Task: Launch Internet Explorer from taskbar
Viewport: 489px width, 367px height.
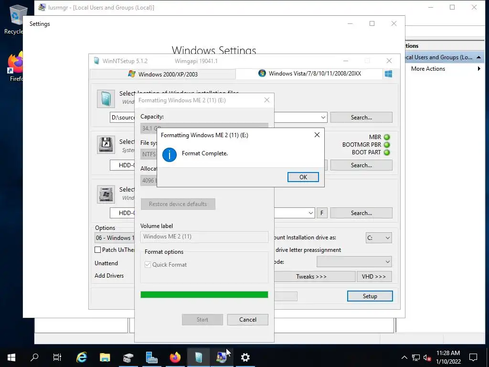Action: coord(81,357)
